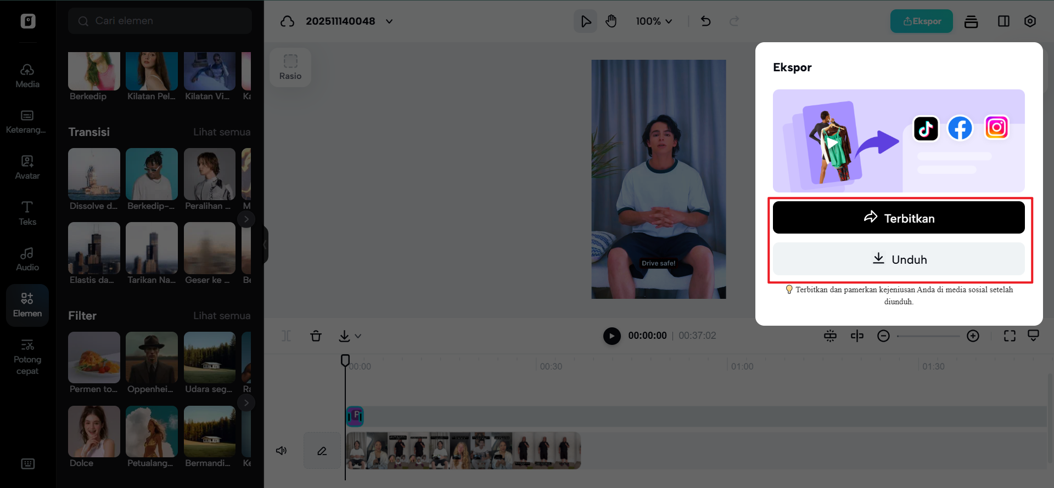
Task: Open the Rasio aspect ratio tool
Action: [x=290, y=67]
